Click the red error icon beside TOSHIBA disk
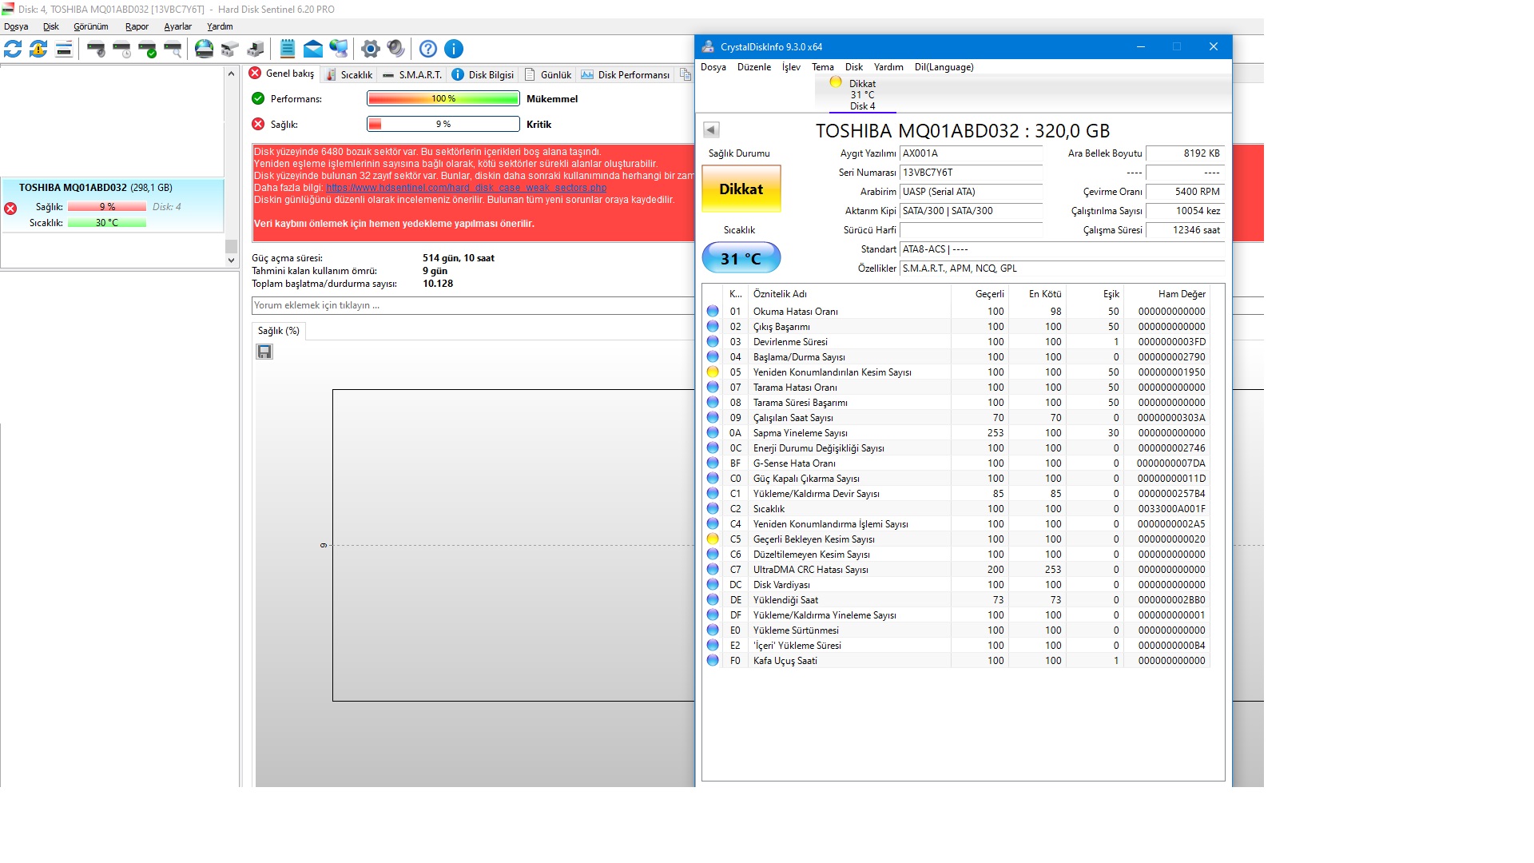 coord(10,209)
